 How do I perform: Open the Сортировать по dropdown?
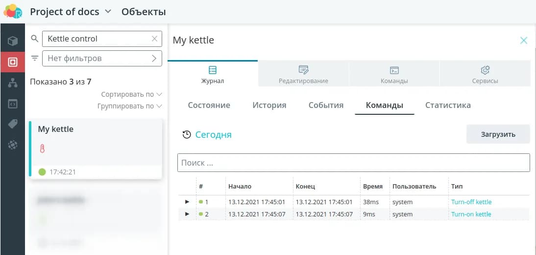coord(131,94)
